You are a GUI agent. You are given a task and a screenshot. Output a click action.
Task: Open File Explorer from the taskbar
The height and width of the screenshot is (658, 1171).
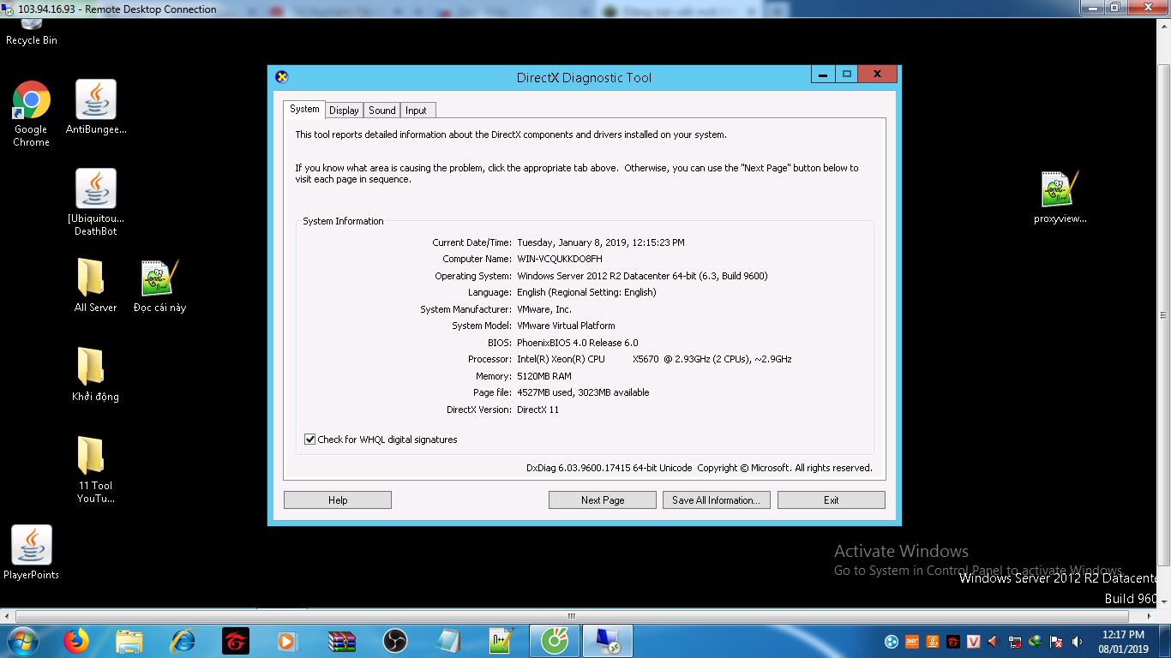[x=129, y=641]
